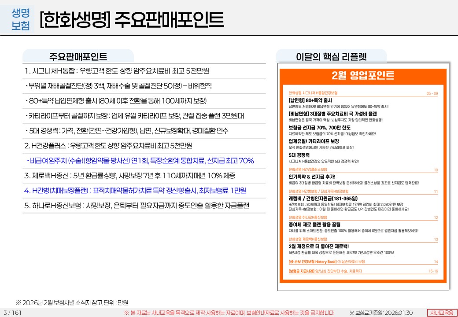Click the 사내교육용 red label box
458x317 pixels.
pyautogui.click(x=442, y=313)
